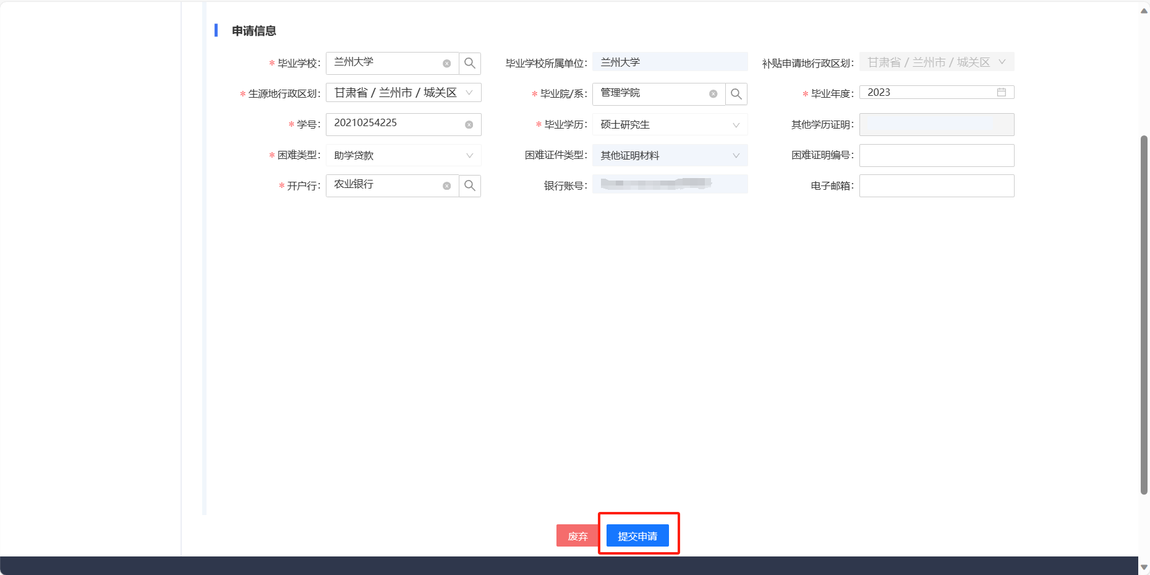Expand the 生源地行政区划 dropdown

(469, 93)
